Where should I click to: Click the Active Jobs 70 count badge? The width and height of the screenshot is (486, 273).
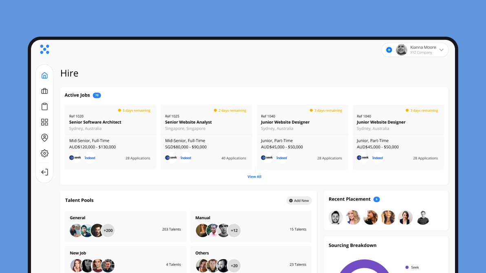pyautogui.click(x=97, y=95)
